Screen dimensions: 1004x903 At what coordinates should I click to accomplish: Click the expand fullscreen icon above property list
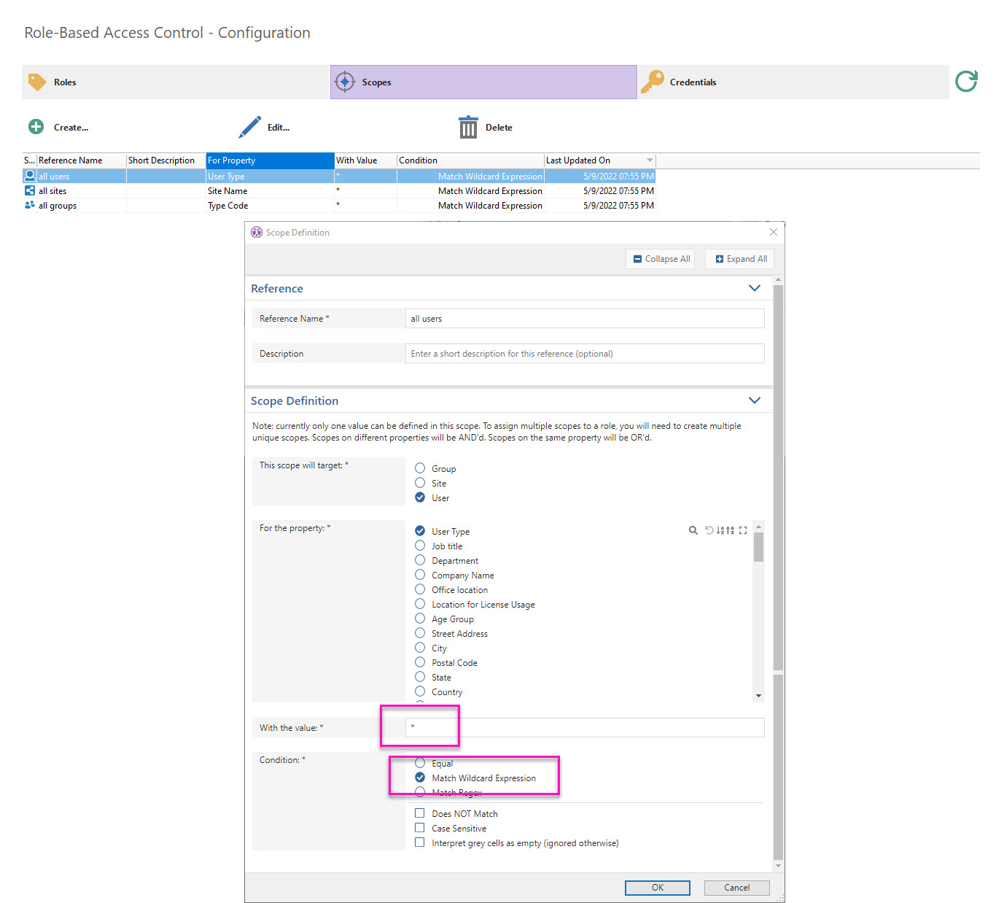tap(743, 530)
